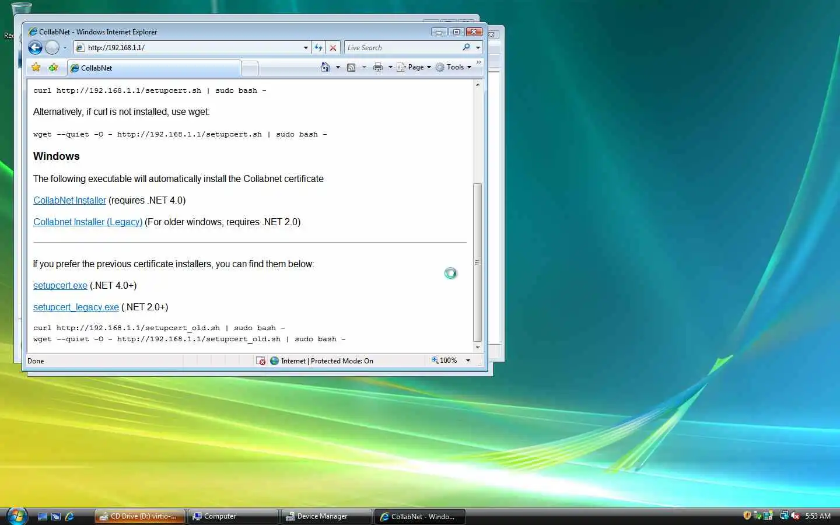Open the CollabNet Installer link
This screenshot has height=525, width=840.
pyautogui.click(x=69, y=200)
